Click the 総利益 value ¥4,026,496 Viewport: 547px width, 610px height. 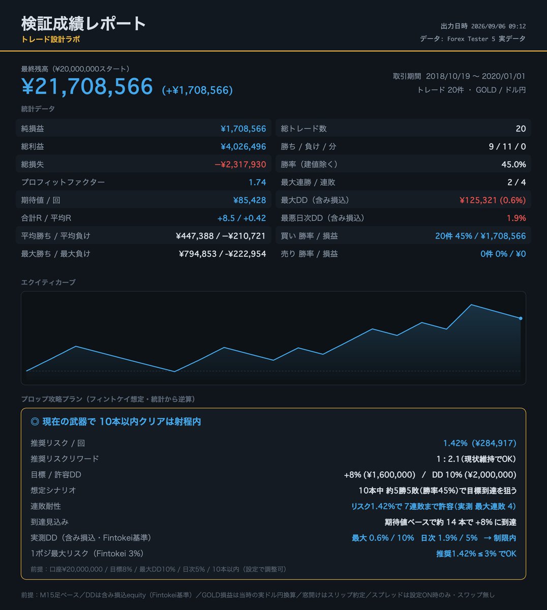click(243, 146)
